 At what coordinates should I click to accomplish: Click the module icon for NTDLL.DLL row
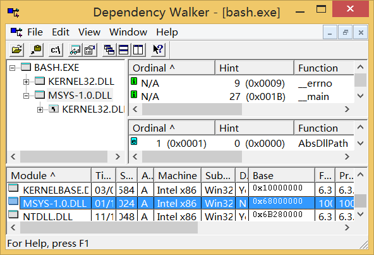pos(13,215)
